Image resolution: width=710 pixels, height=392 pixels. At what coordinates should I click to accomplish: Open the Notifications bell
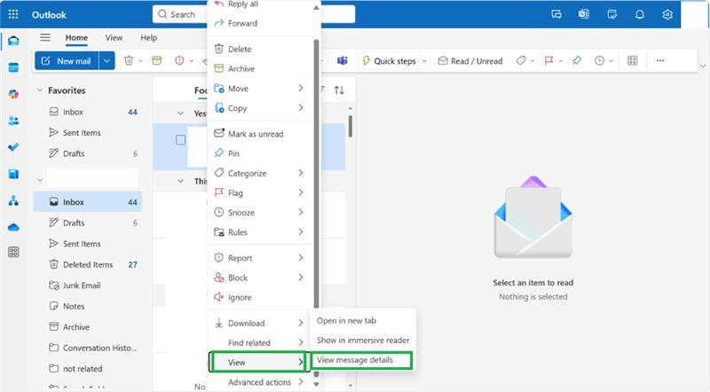coord(639,14)
